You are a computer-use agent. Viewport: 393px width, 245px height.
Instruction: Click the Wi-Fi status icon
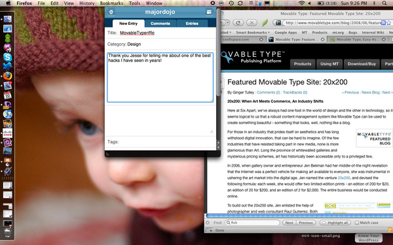pyautogui.click(x=301, y=3)
